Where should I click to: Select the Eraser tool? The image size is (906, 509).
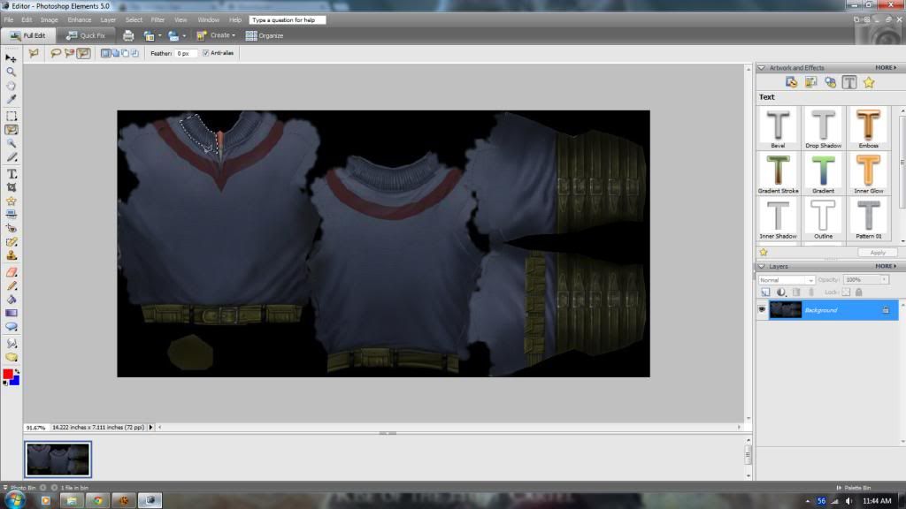click(11, 272)
